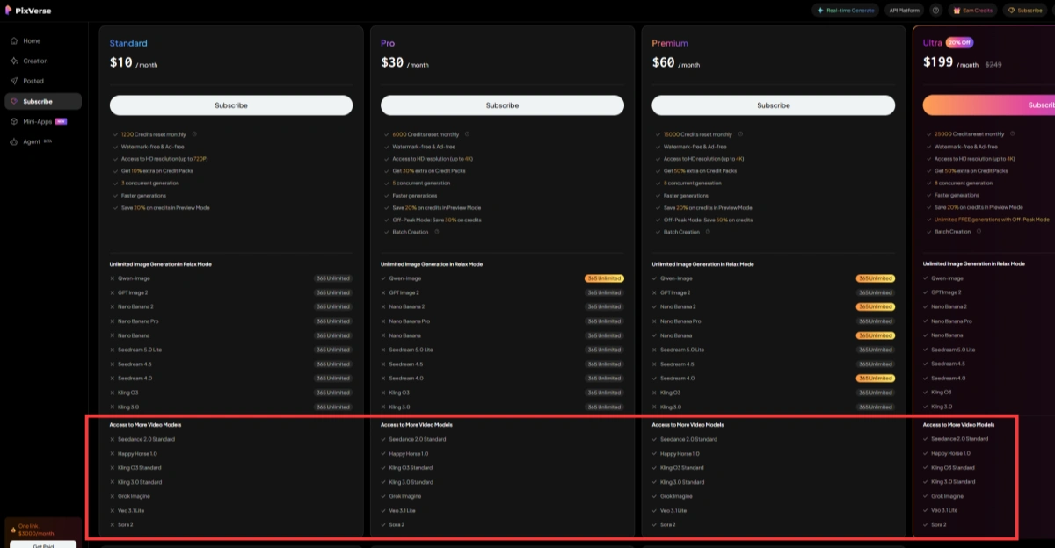
Task: Click the PixVerse logo icon
Action: click(x=9, y=11)
